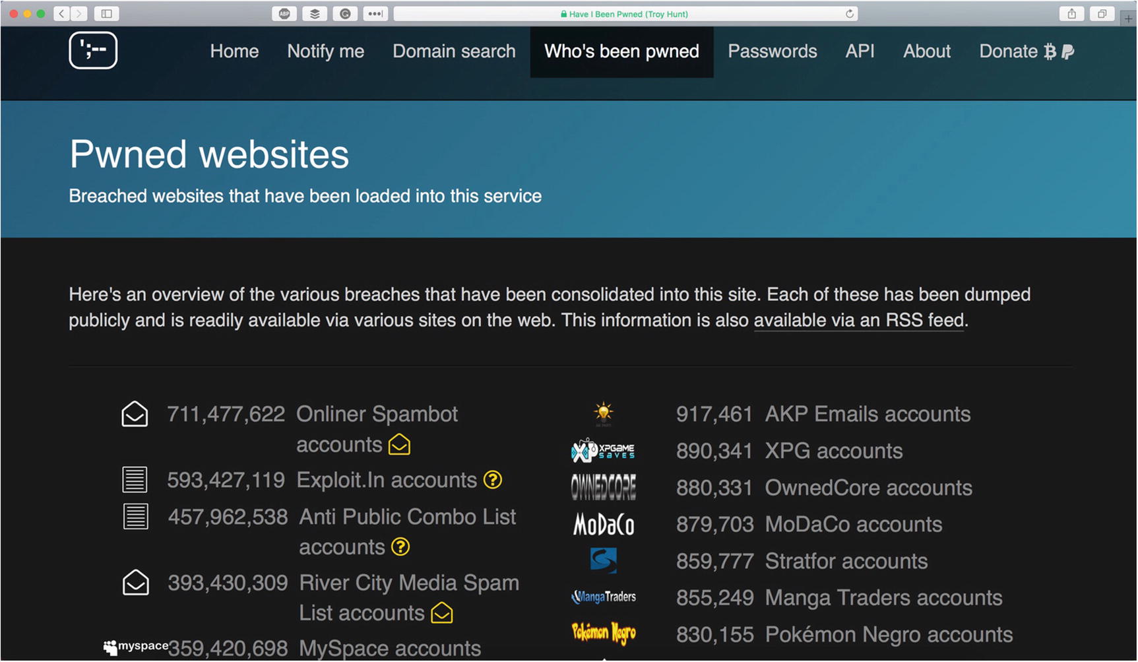Click the PayPal donate icon
The width and height of the screenshot is (1138, 662).
pos(1068,51)
